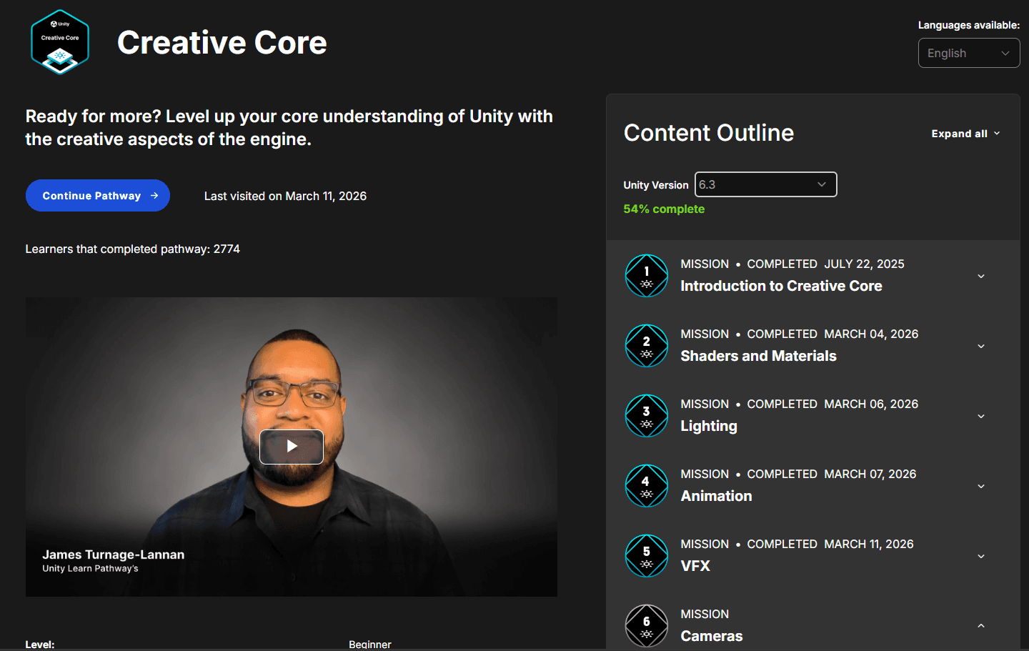Click the COMPLETED MARCH 04, 2026 status

(832, 334)
